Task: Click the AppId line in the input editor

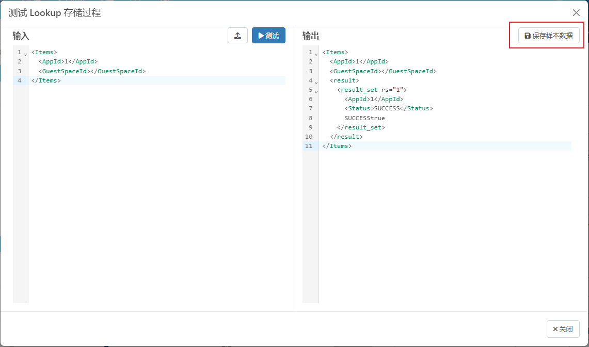Action: tap(68, 61)
